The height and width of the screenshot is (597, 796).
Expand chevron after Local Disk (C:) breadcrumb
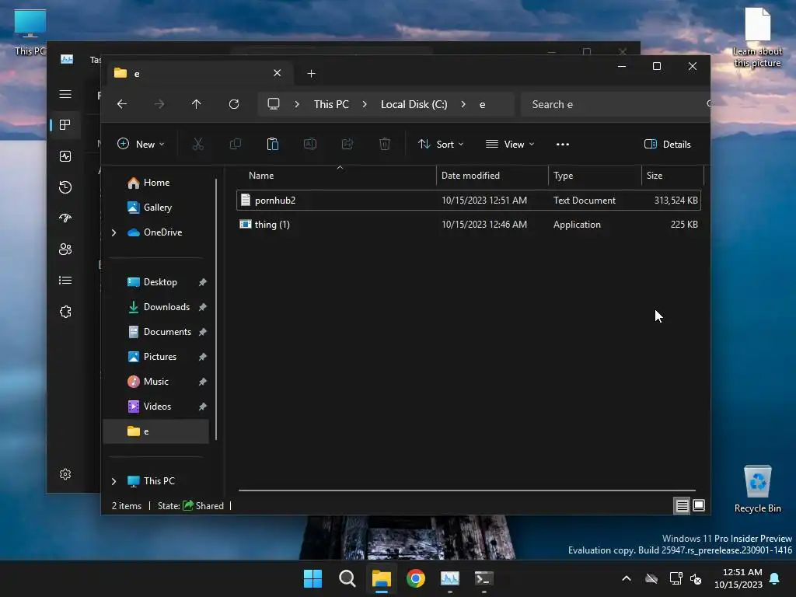pyautogui.click(x=463, y=104)
